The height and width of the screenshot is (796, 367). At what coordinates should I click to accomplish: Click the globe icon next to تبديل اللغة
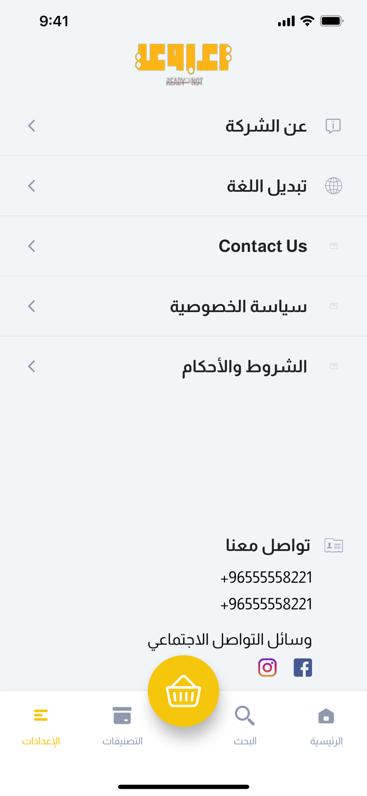coord(333,186)
